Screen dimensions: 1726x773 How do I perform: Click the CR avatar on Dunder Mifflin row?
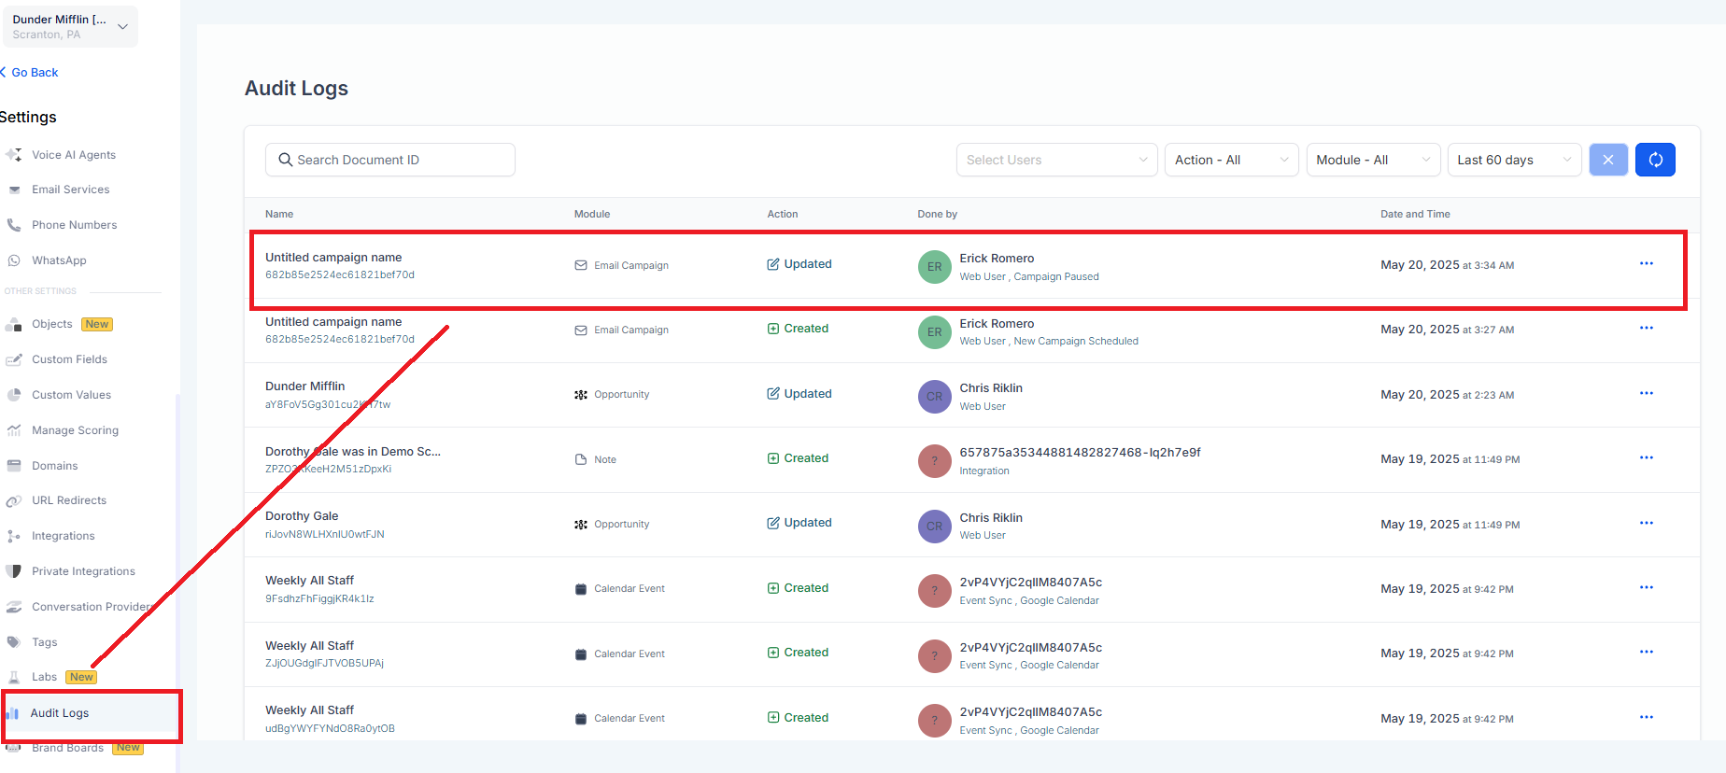[x=934, y=397]
